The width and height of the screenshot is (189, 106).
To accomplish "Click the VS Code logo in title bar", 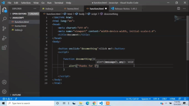I will pyautogui.click(x=3, y=3).
